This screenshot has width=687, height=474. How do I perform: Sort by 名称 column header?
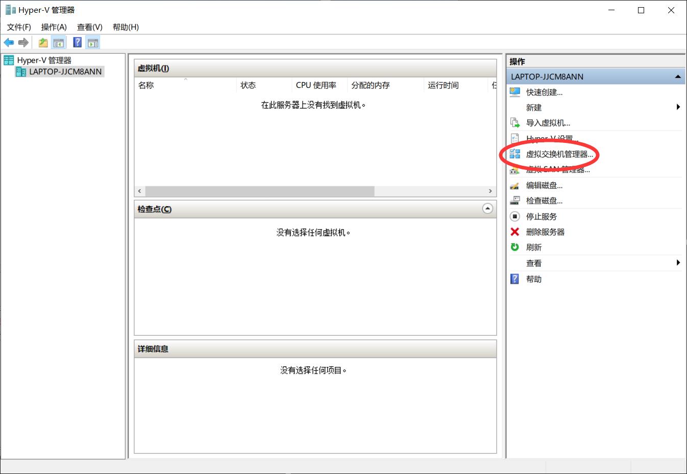[x=146, y=85]
